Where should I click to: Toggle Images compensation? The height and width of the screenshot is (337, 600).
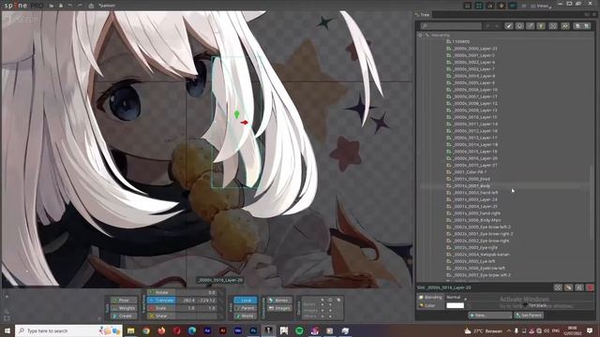pos(279,308)
